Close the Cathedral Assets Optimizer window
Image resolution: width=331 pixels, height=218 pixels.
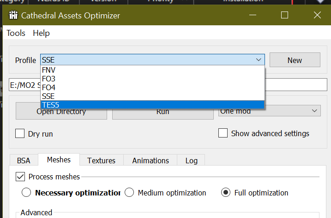[317, 15]
